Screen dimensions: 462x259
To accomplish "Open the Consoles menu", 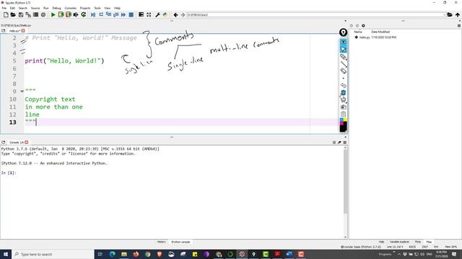I will [x=71, y=8].
